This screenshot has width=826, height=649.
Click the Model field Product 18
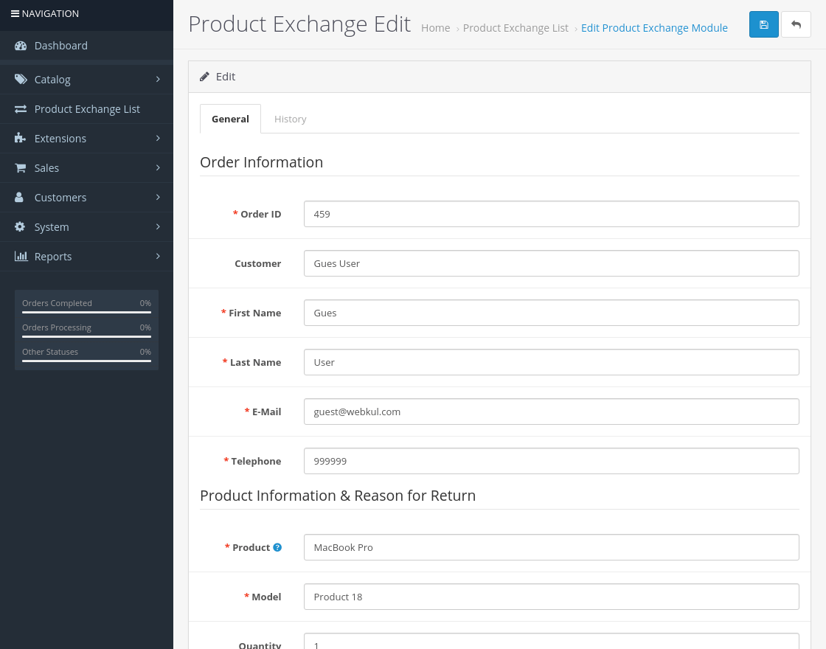551,597
